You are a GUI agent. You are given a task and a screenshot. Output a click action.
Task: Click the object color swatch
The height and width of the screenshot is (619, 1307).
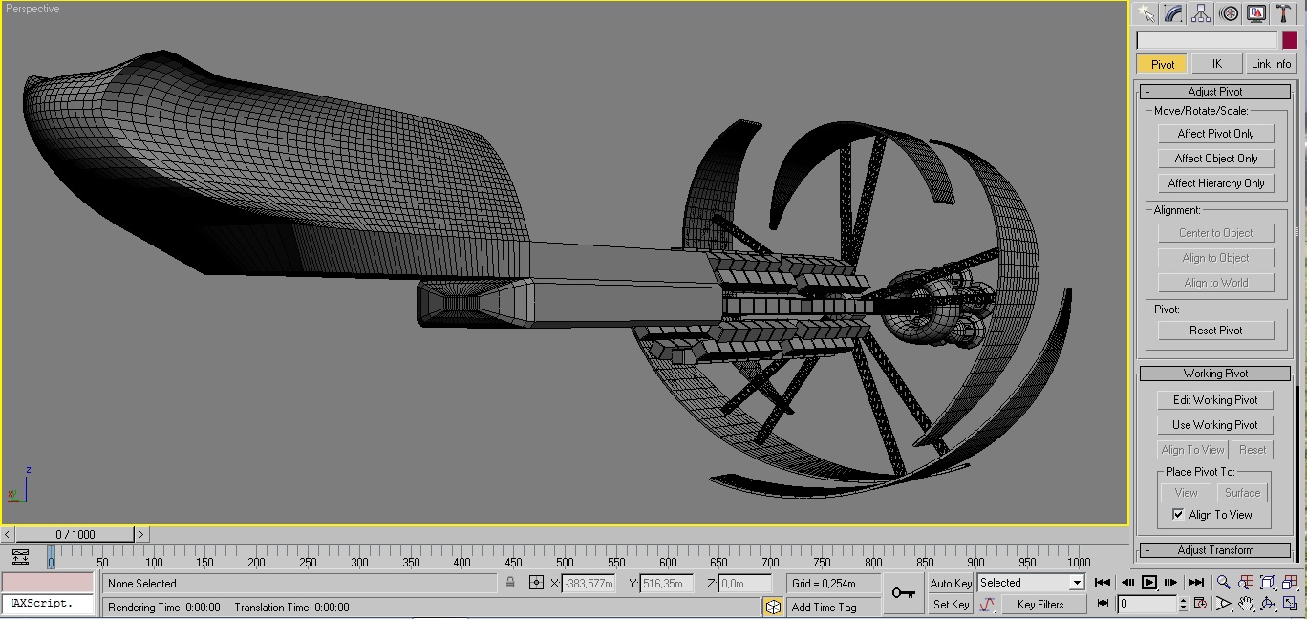pos(1290,40)
